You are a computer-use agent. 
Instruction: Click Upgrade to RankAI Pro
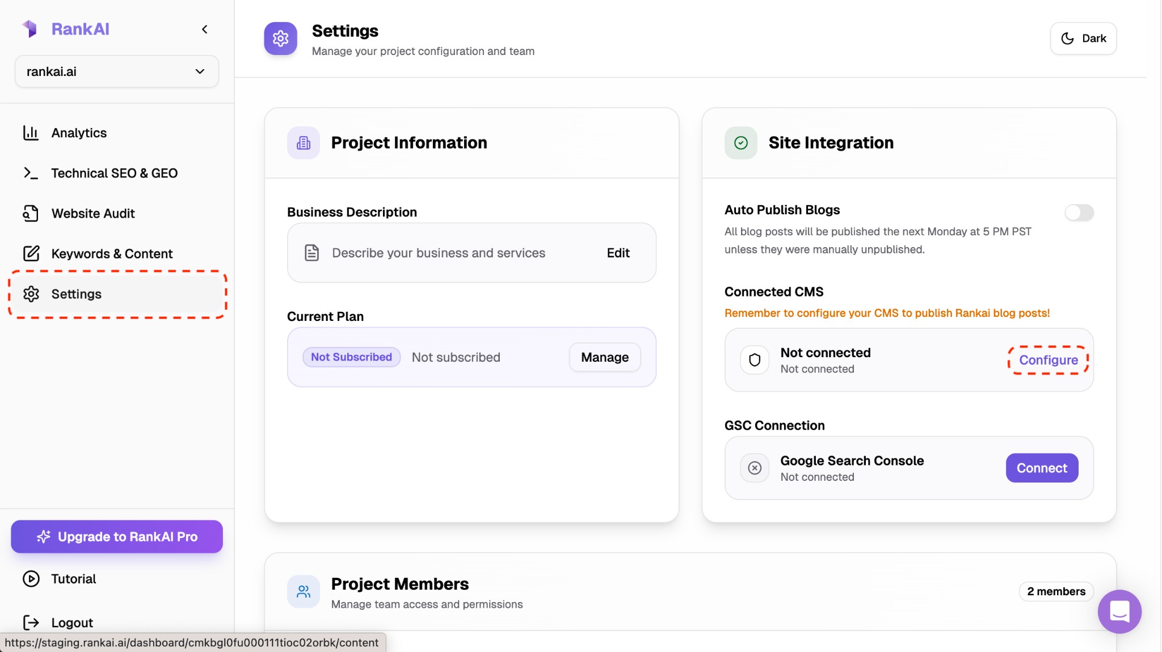point(116,536)
